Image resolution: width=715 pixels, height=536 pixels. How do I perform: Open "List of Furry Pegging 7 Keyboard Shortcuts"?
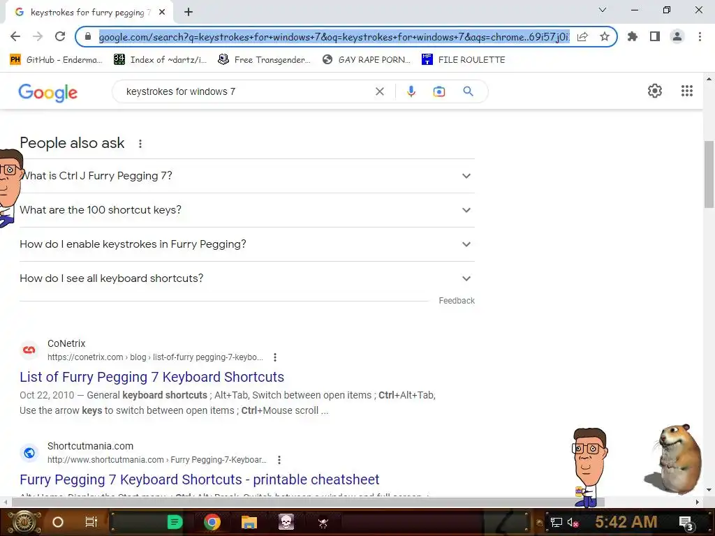(x=152, y=377)
